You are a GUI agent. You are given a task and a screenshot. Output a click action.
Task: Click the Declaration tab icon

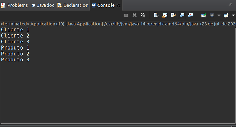[60, 5]
